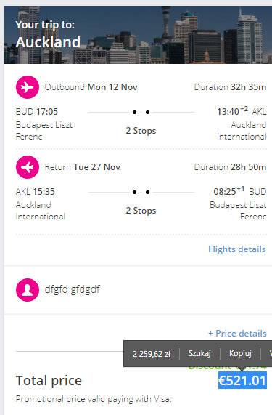Click the pink outbound plane icon

(x=28, y=87)
